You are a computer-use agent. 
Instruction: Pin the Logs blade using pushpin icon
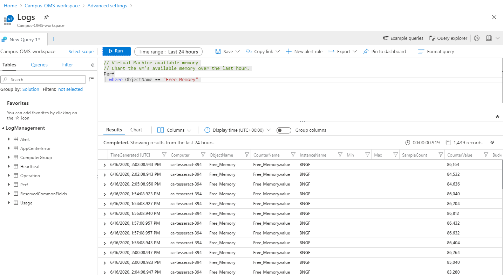(x=46, y=17)
